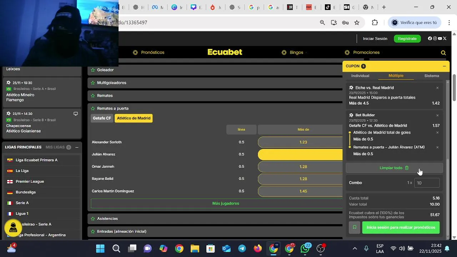Click the install app icon in address bar
457x257 pixels.
click(334, 22)
